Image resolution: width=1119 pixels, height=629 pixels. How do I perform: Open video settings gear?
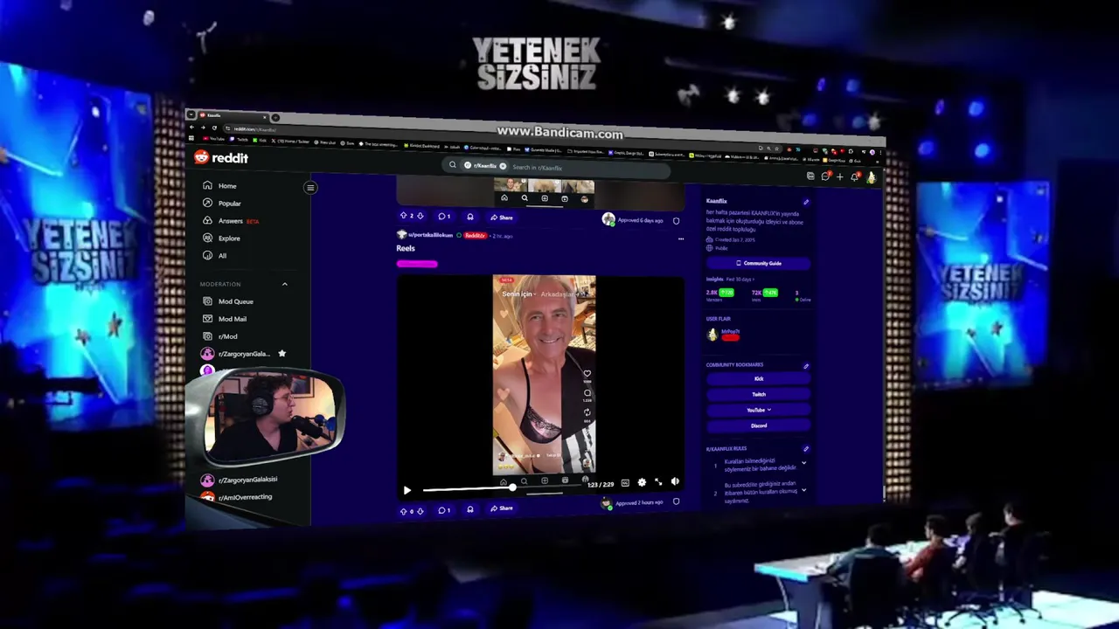click(x=642, y=482)
